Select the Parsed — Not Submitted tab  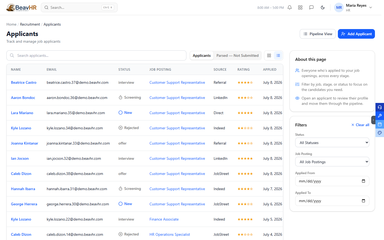tap(237, 55)
